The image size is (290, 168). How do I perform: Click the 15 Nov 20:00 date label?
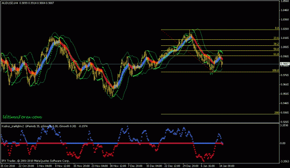(81, 166)
